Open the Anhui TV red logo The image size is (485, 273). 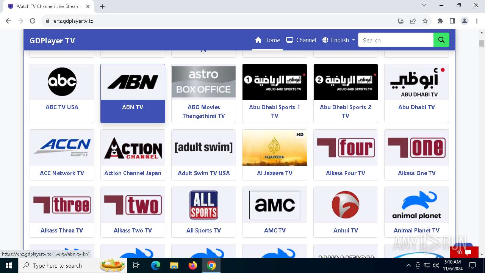click(346, 205)
